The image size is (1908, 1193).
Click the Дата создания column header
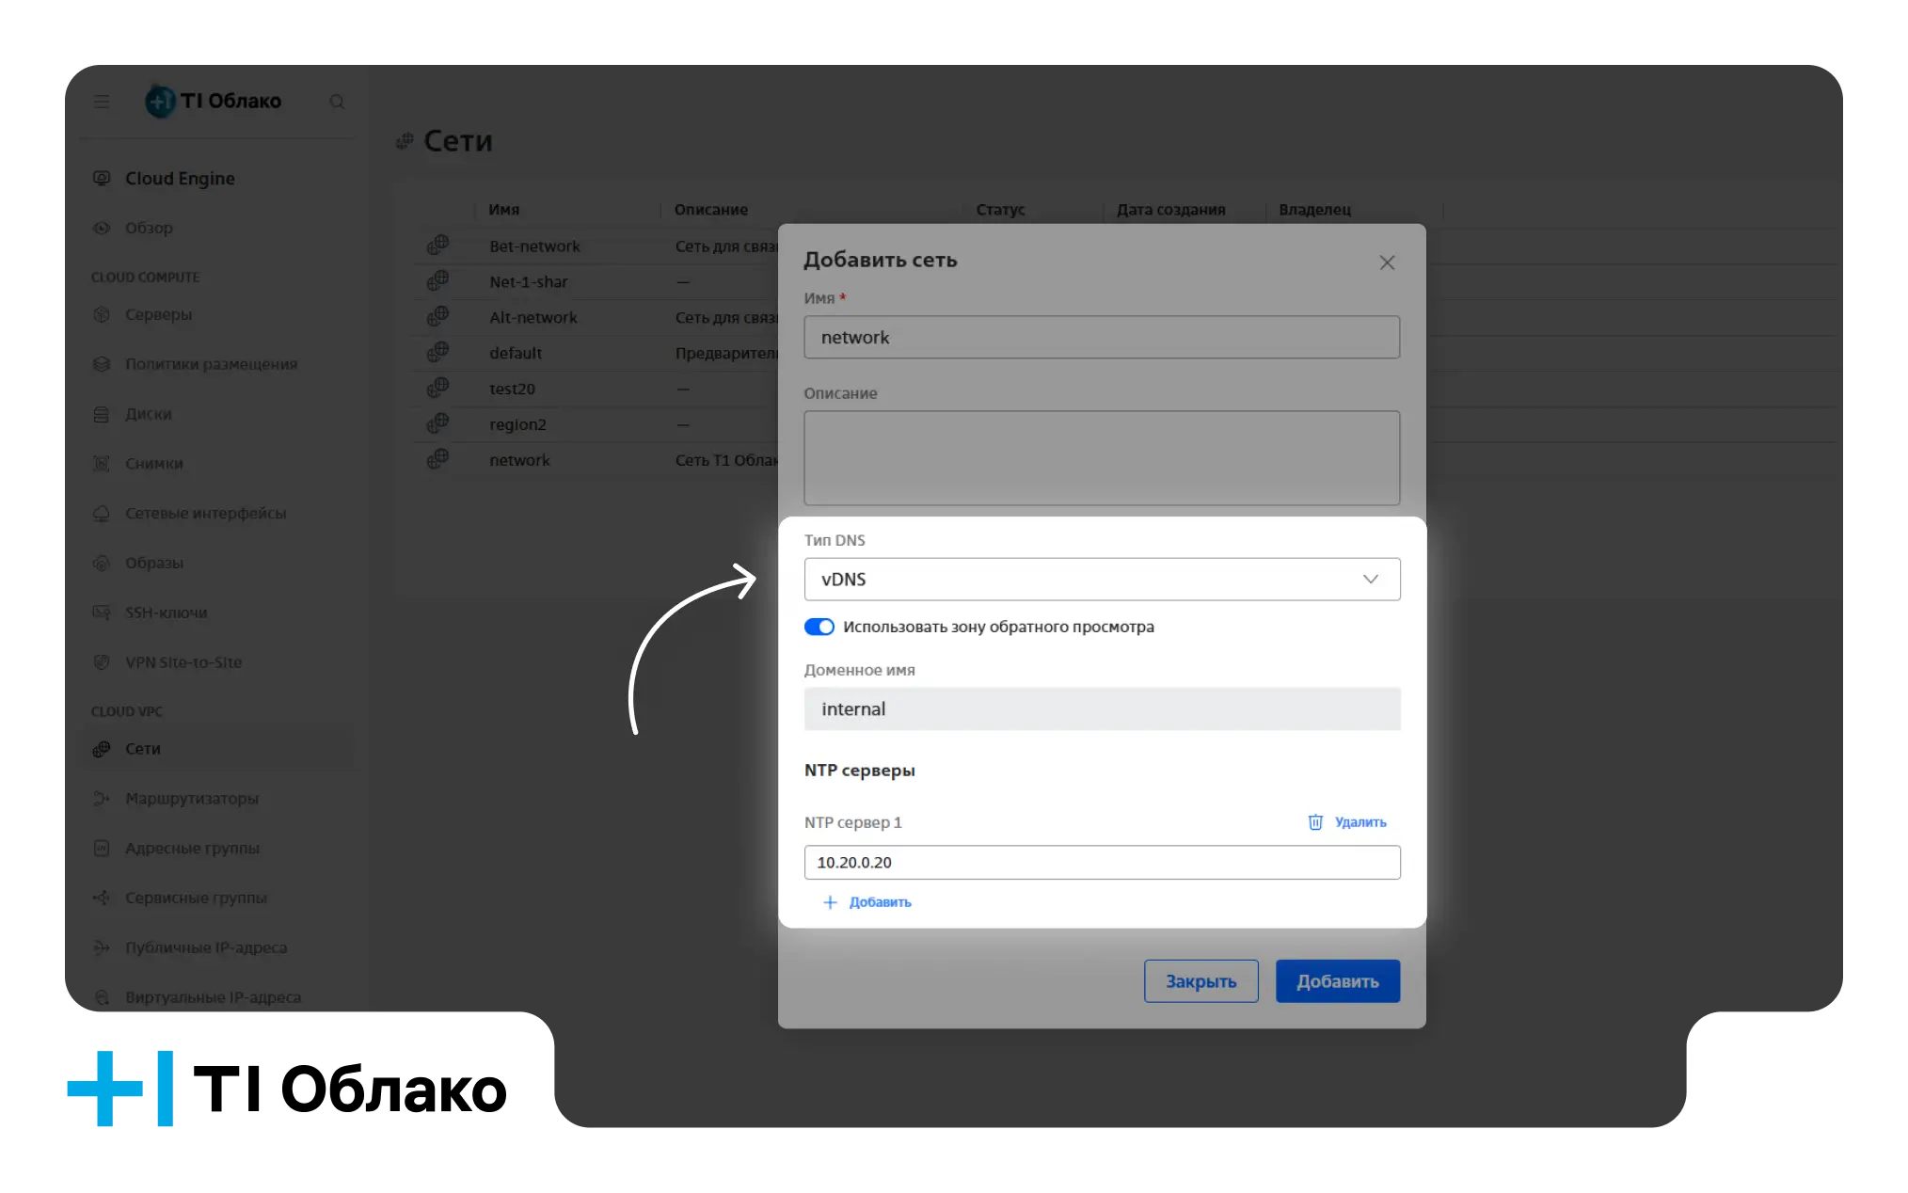point(1170,210)
